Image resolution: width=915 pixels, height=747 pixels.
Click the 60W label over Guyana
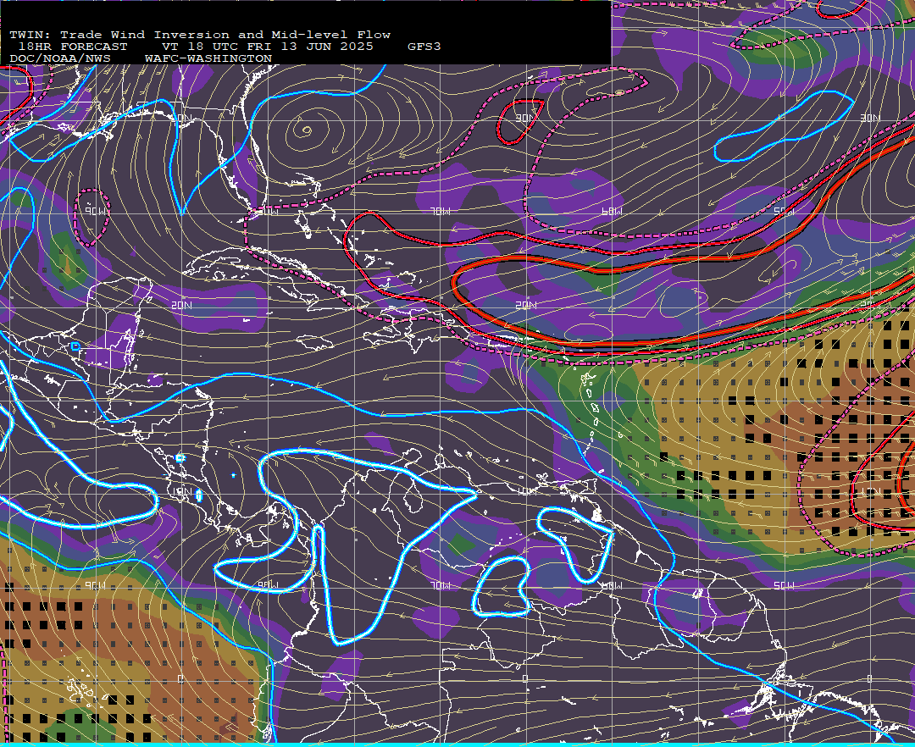tap(612, 585)
